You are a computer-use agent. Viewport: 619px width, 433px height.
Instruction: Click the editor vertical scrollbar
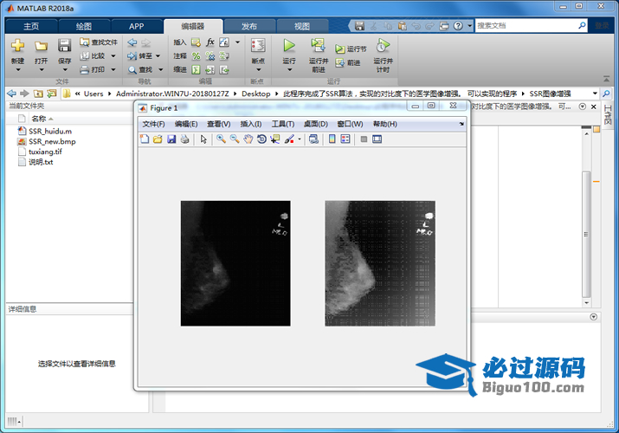[x=586, y=235]
